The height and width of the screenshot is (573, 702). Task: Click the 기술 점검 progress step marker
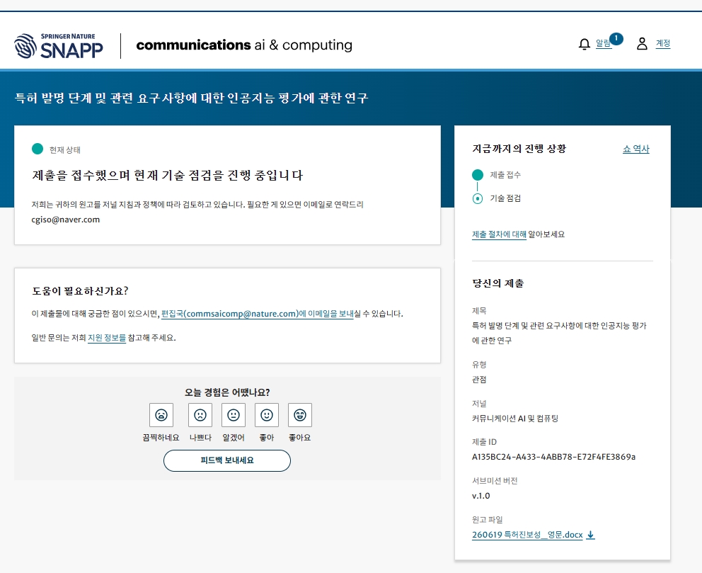(x=478, y=198)
